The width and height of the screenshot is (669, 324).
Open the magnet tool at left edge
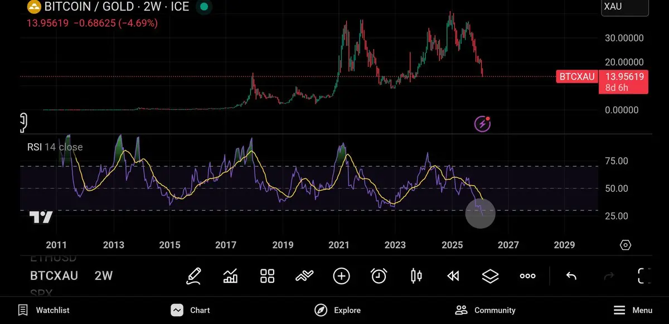tap(24, 123)
